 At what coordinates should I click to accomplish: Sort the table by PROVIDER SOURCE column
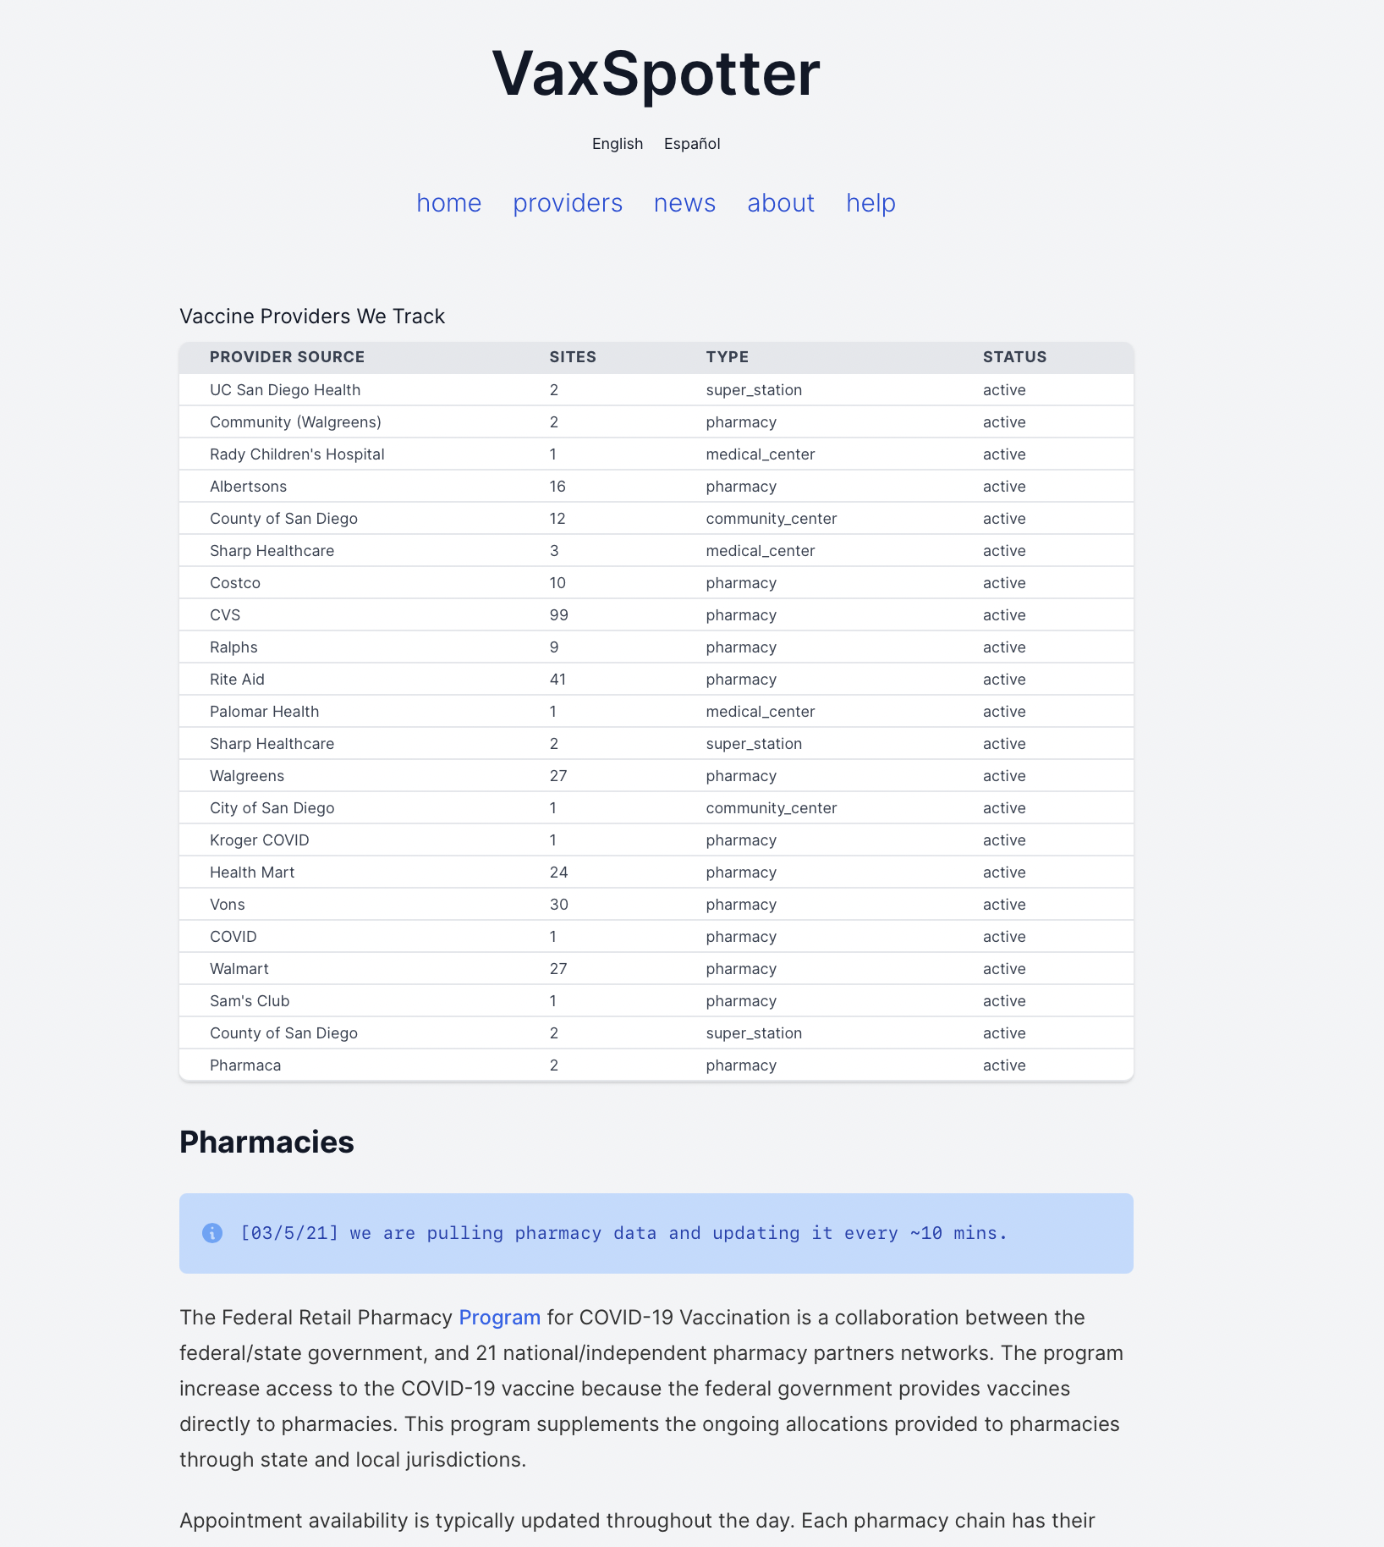[287, 356]
